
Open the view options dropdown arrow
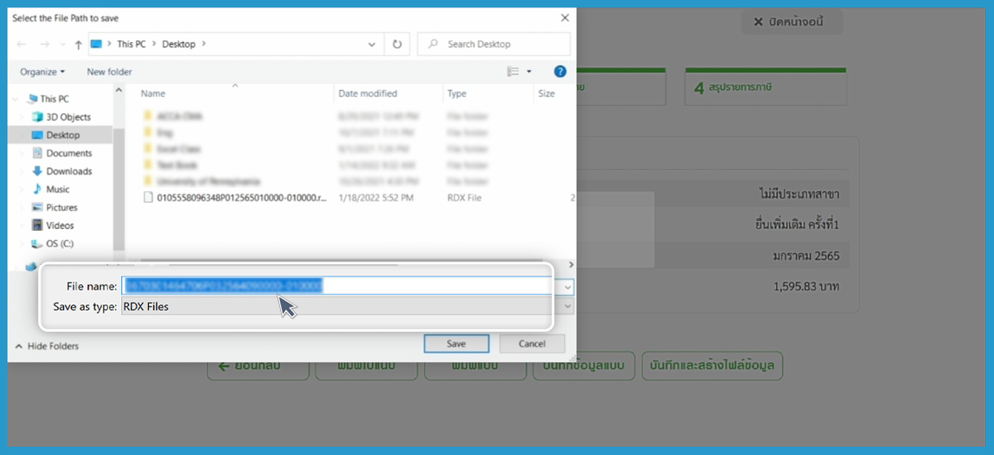tap(529, 72)
